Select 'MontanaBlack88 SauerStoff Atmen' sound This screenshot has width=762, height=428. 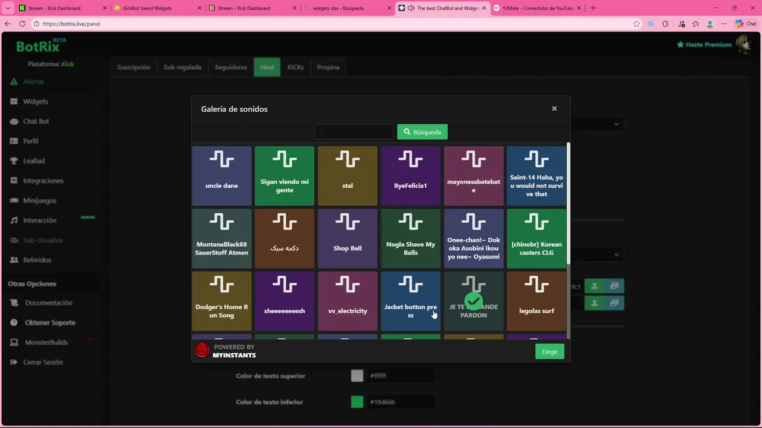point(221,238)
